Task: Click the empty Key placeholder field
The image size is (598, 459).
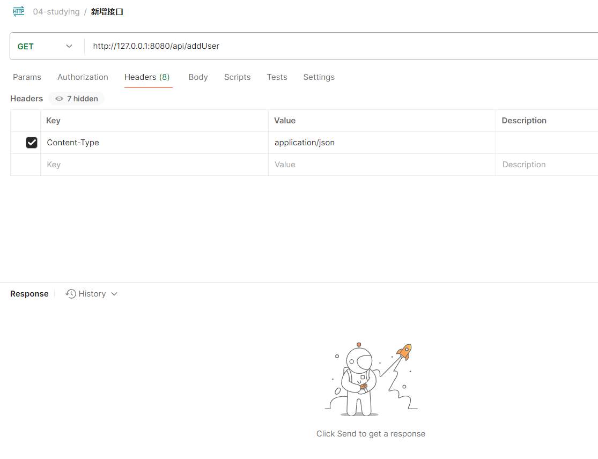Action: 154,165
